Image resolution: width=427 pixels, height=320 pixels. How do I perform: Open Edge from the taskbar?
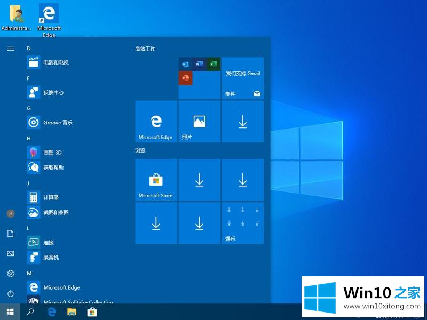pos(51,312)
